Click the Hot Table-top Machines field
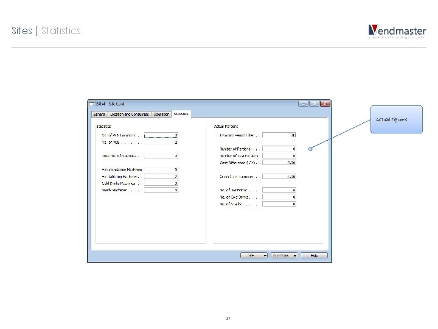The width and height of the screenshot is (438, 329). tap(161, 177)
